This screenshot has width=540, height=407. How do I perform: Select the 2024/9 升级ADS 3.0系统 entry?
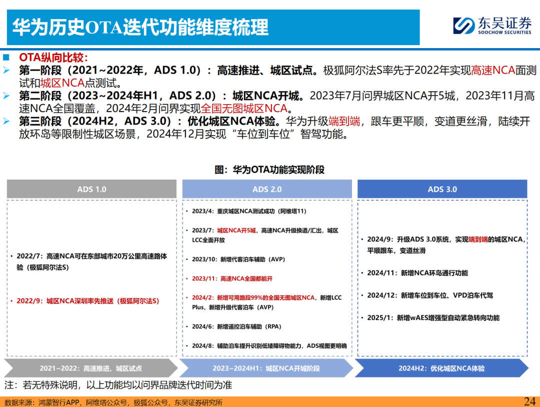coord(443,245)
